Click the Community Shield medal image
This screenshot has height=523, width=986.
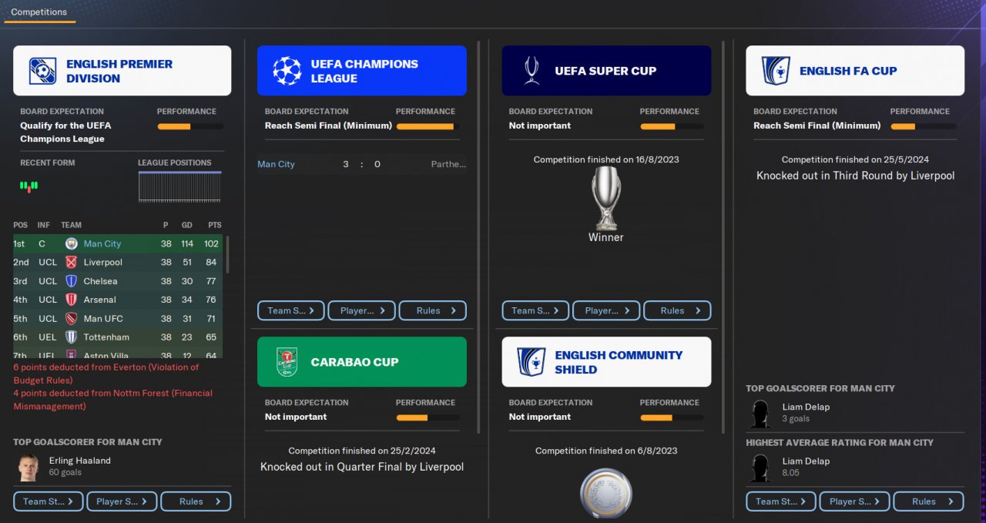606,493
